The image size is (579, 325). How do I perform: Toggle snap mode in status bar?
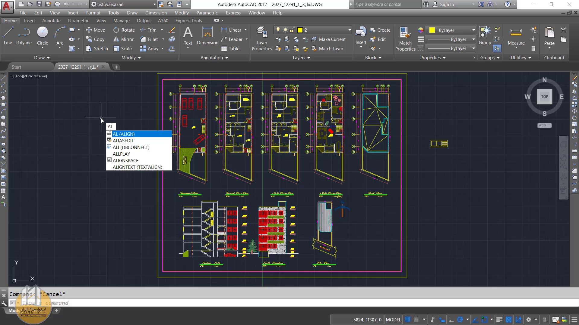pyautogui.click(x=416, y=320)
